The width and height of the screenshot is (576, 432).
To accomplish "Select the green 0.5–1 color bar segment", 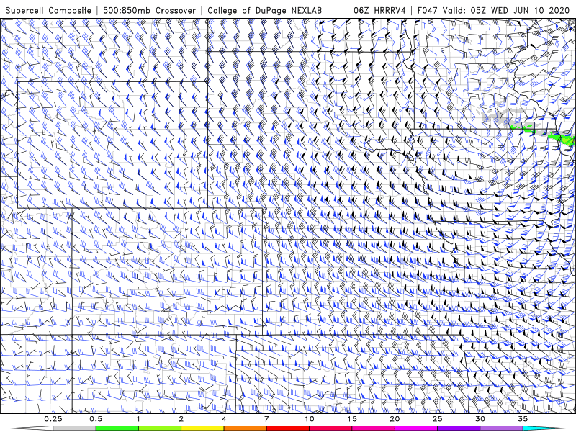I will (x=117, y=428).
